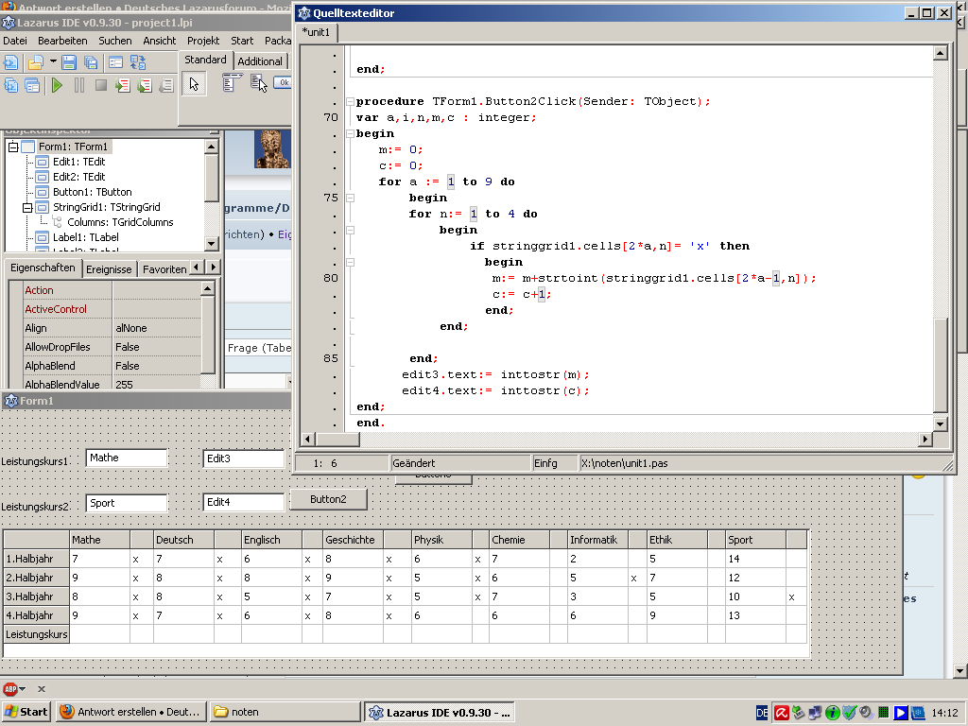Switch to the Ereignisse tab
This screenshot has height=726, width=968.
pyautogui.click(x=110, y=268)
